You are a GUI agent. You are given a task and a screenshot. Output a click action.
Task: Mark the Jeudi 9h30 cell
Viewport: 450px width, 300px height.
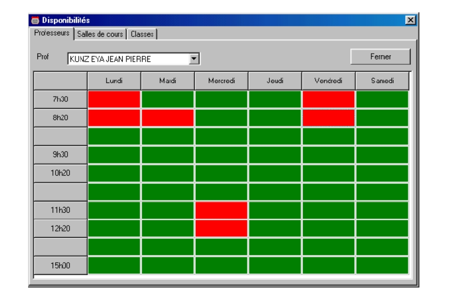coord(275,154)
